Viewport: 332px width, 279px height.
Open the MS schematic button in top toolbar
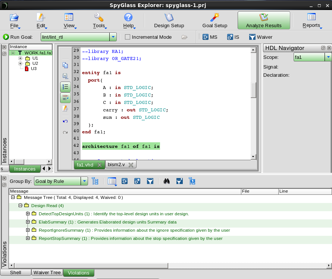(210, 37)
